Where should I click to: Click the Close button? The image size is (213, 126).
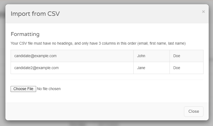pos(193,112)
